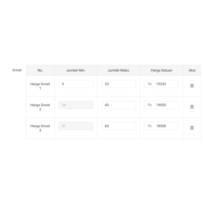Select the Harga Grosir 1 row label

tap(40, 86)
